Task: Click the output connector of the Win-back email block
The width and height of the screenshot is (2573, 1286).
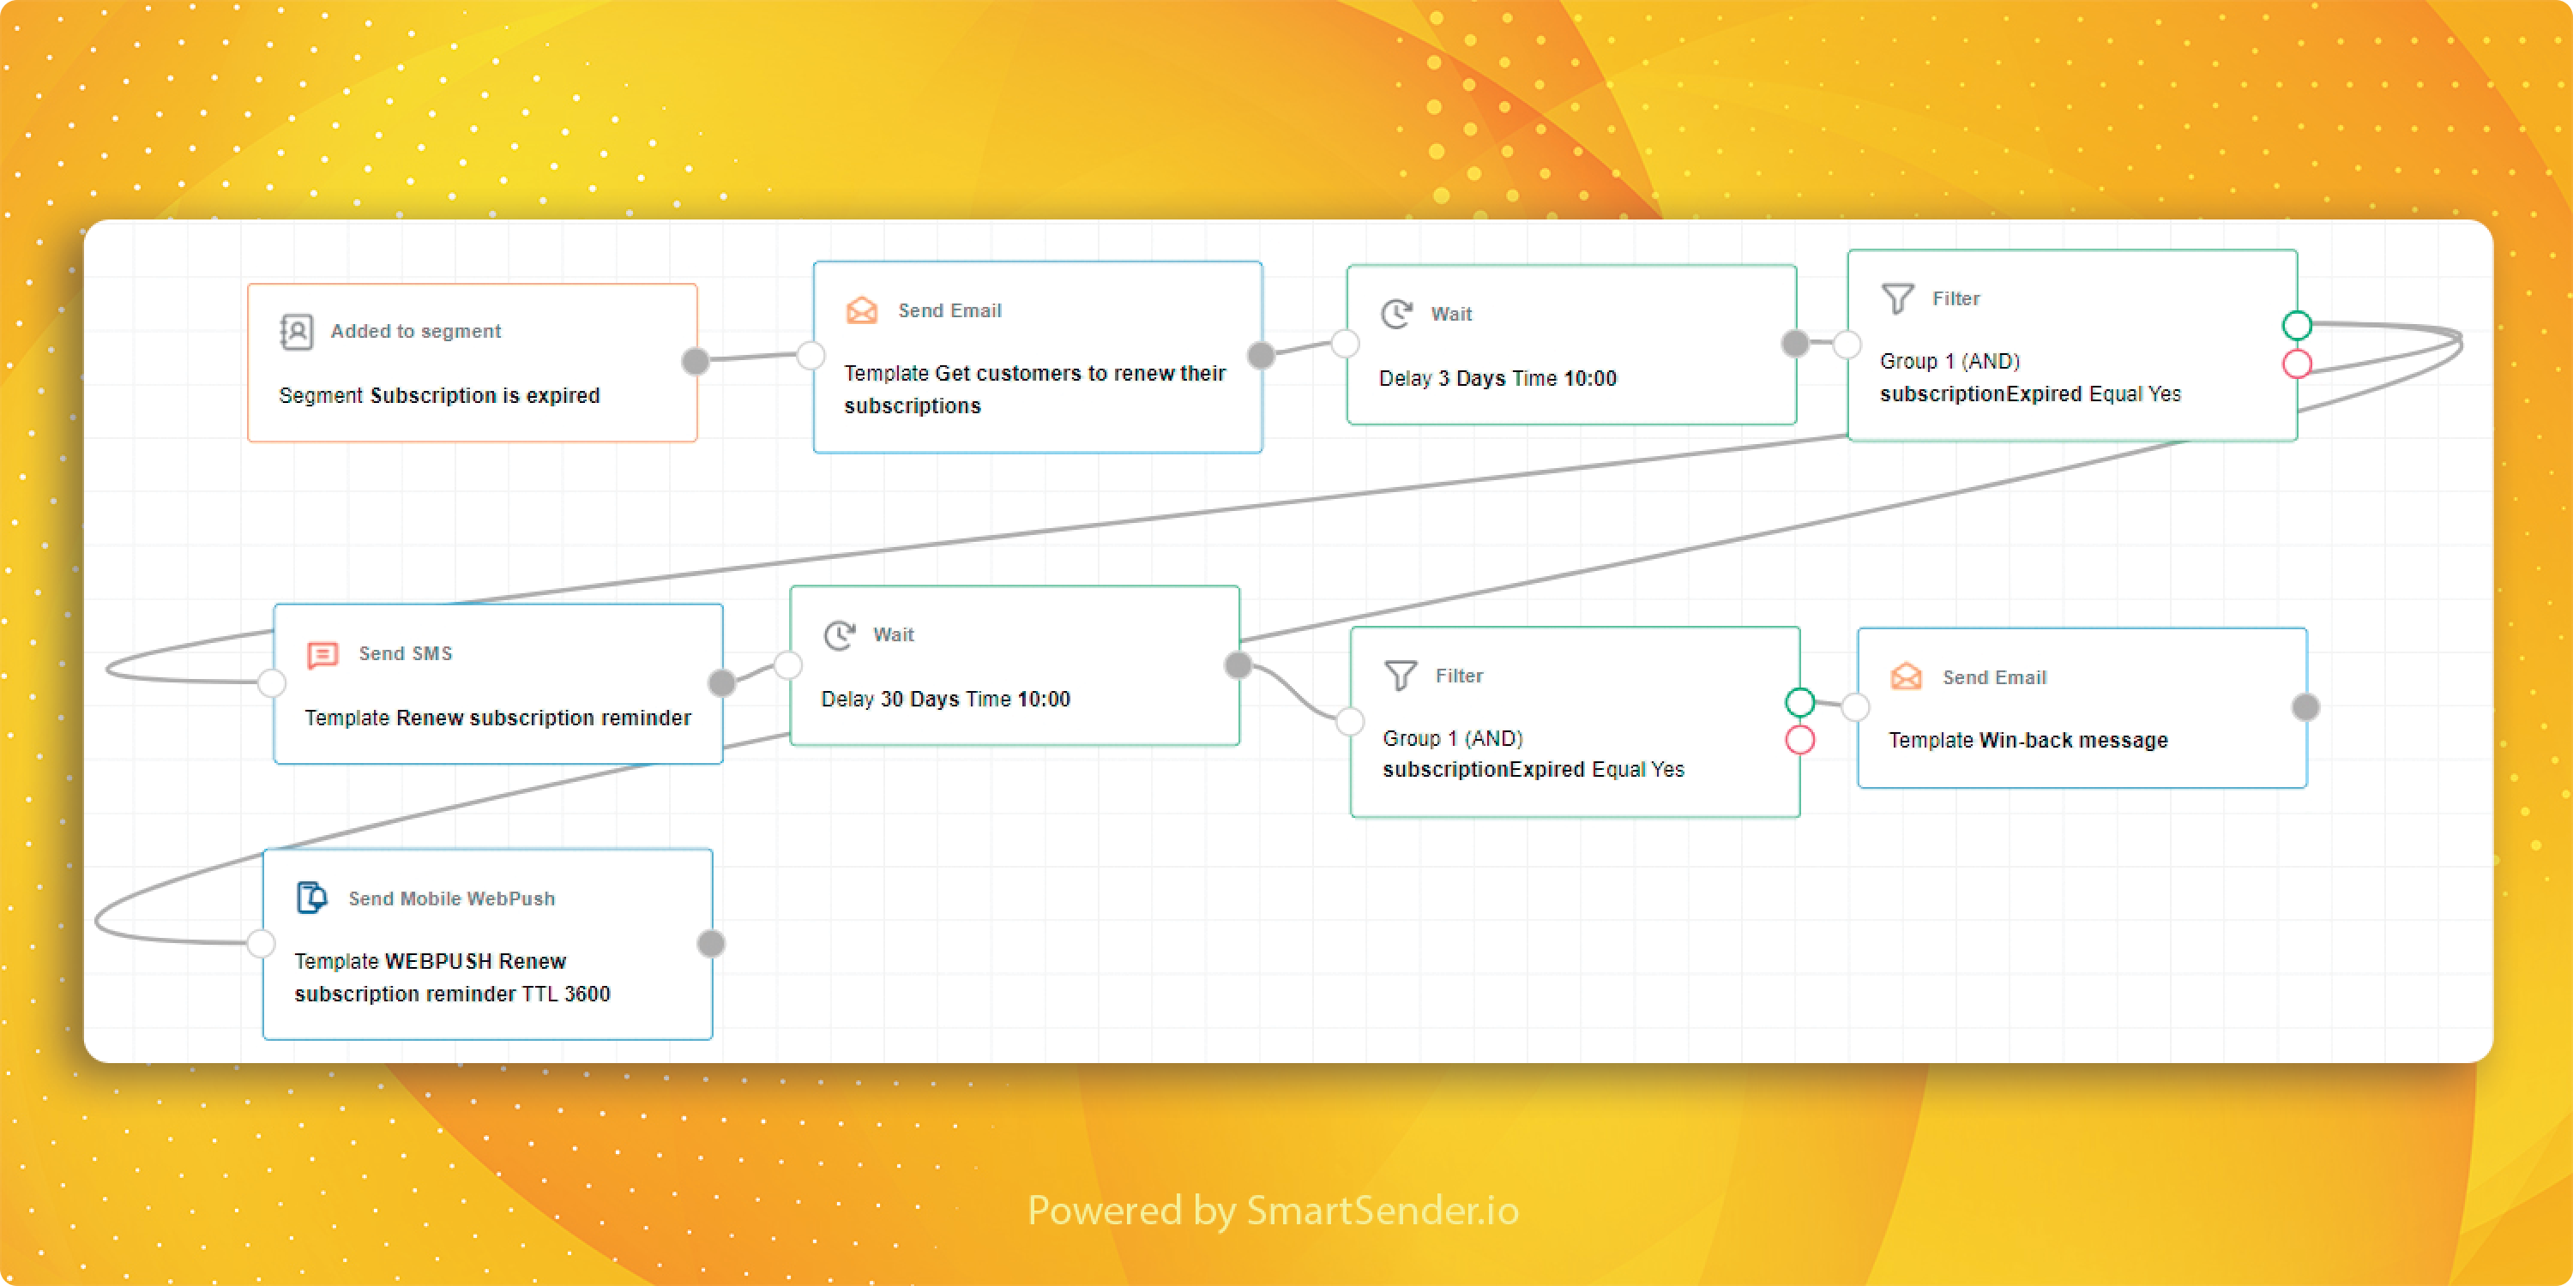Action: coord(2305,708)
